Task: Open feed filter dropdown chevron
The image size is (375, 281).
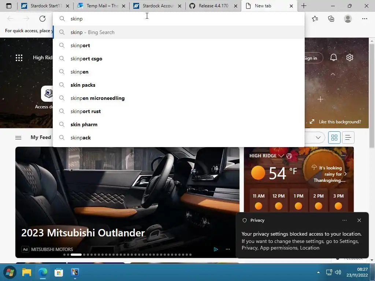Action: pyautogui.click(x=318, y=138)
